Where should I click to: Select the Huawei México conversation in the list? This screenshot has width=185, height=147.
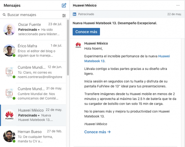pyautogui.click(x=33, y=115)
